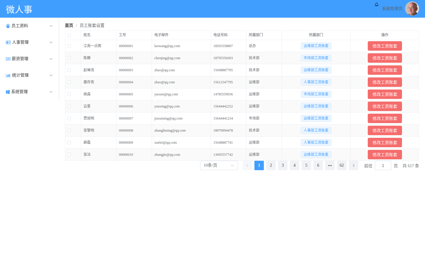Toggle the select-all checkbox in table header
The height and width of the screenshot is (265, 425).
(x=69, y=35)
